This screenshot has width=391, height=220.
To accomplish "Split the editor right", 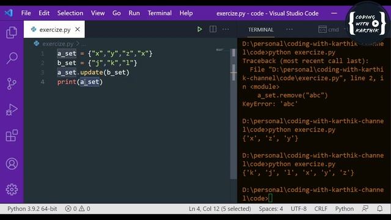I will click(213, 29).
